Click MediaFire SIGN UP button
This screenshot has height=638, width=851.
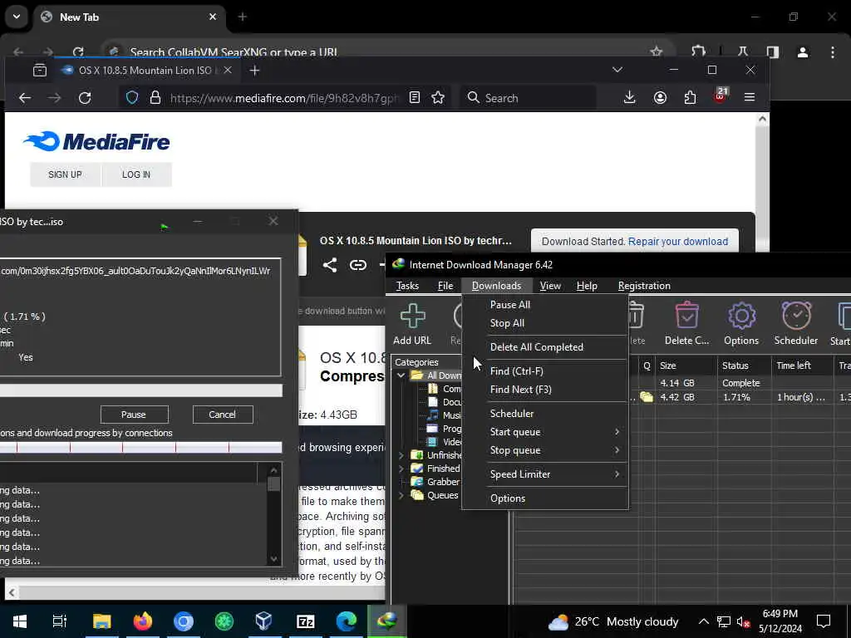65,174
